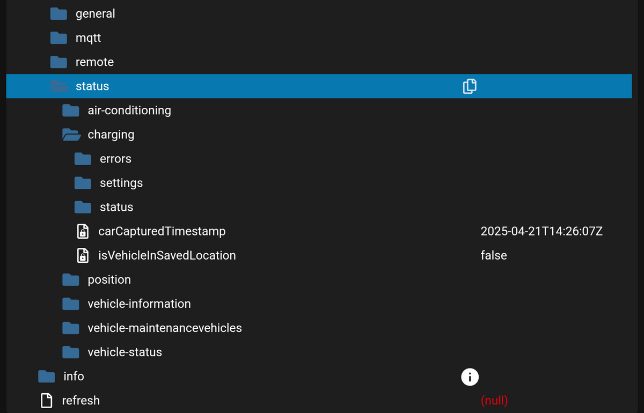Click the locked file icon beside carCapturedTimestamp
This screenshot has width=644, height=413.
point(83,231)
